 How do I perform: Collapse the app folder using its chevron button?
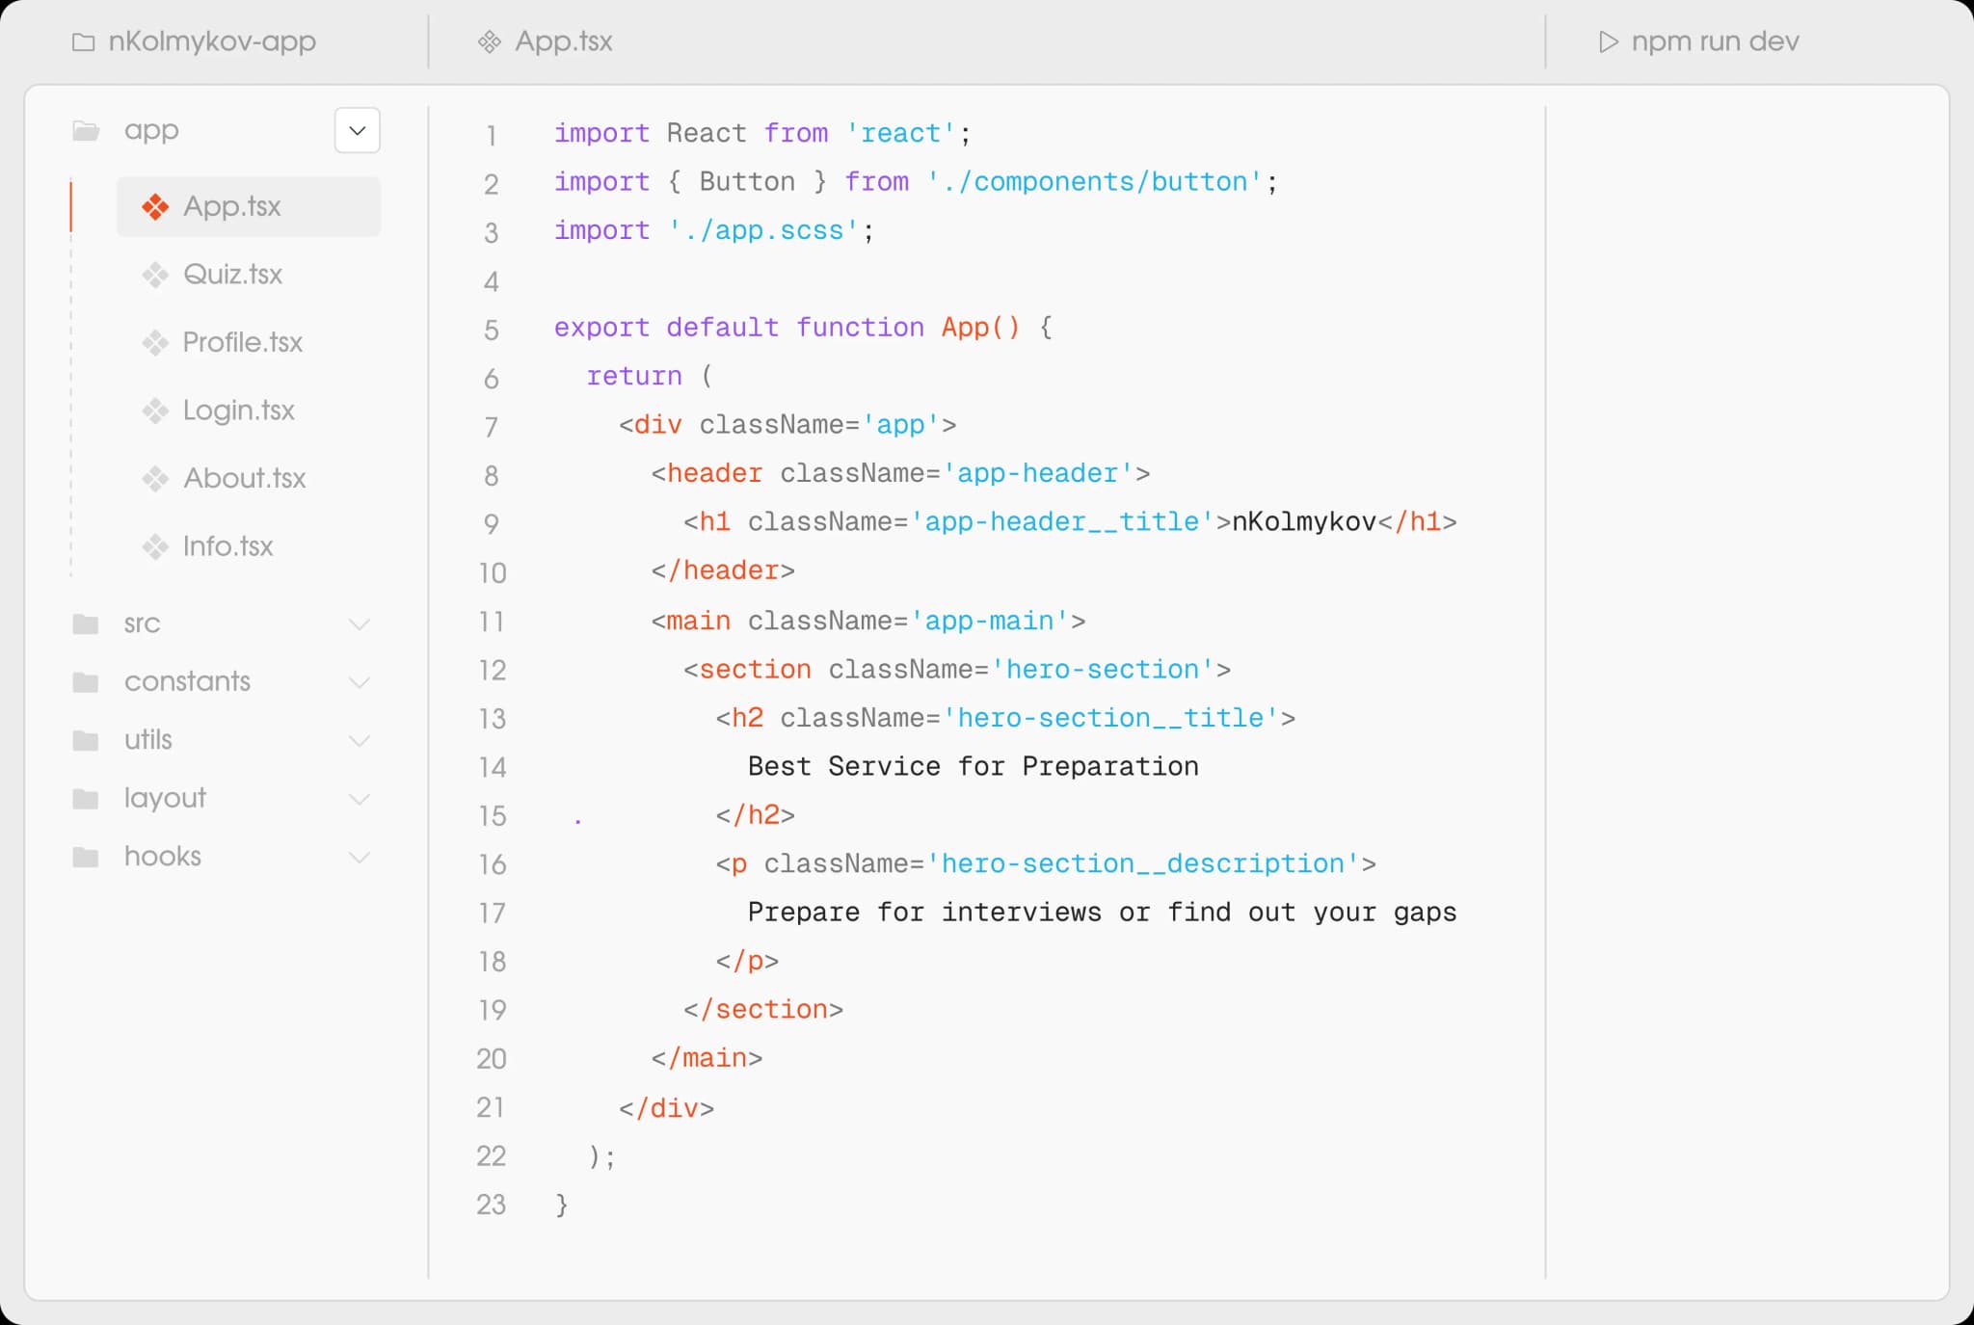(x=358, y=130)
